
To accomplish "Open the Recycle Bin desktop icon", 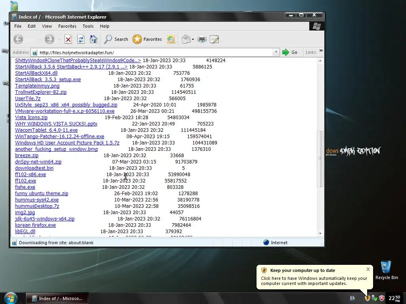I will click(x=386, y=270).
